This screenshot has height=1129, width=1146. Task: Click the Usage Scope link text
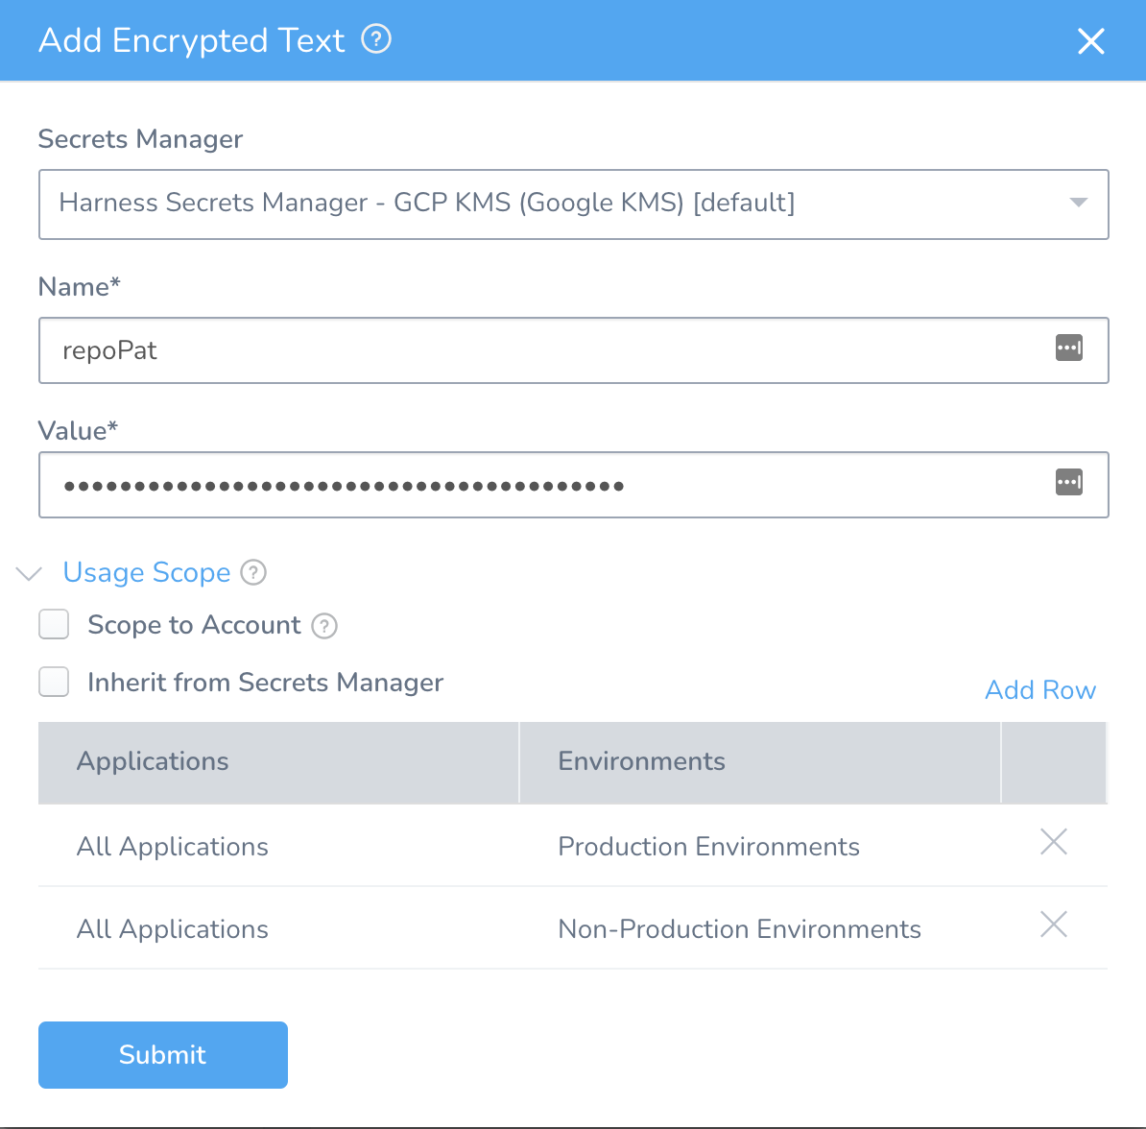pos(147,573)
